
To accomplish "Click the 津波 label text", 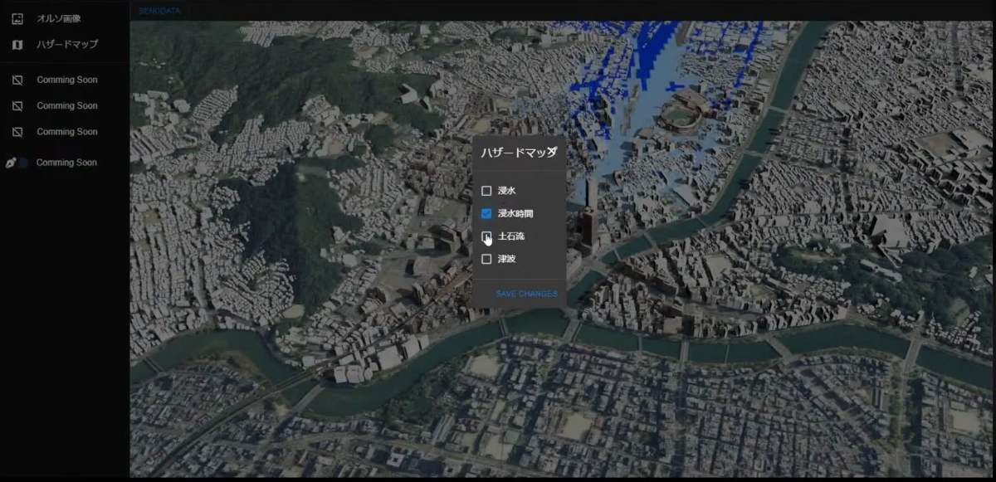I will [506, 259].
